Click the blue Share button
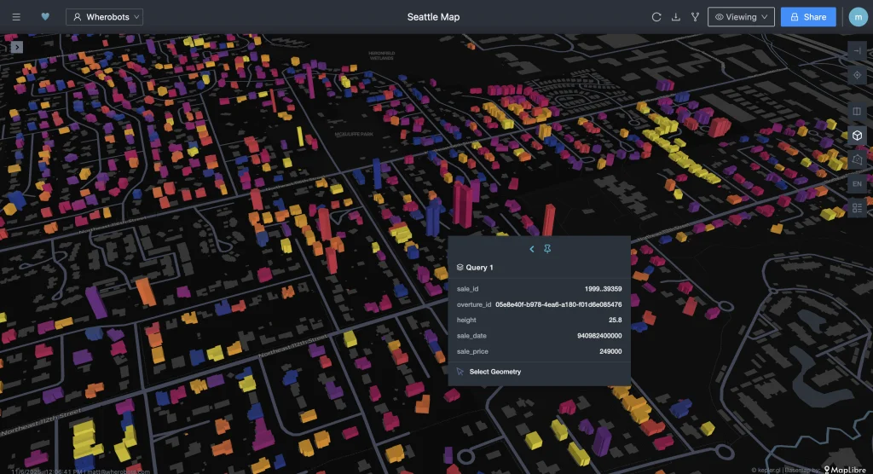The width and height of the screenshot is (873, 474). coord(808,17)
